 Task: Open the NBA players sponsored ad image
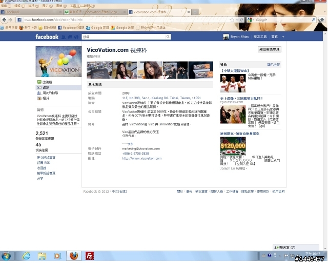pos(233,83)
